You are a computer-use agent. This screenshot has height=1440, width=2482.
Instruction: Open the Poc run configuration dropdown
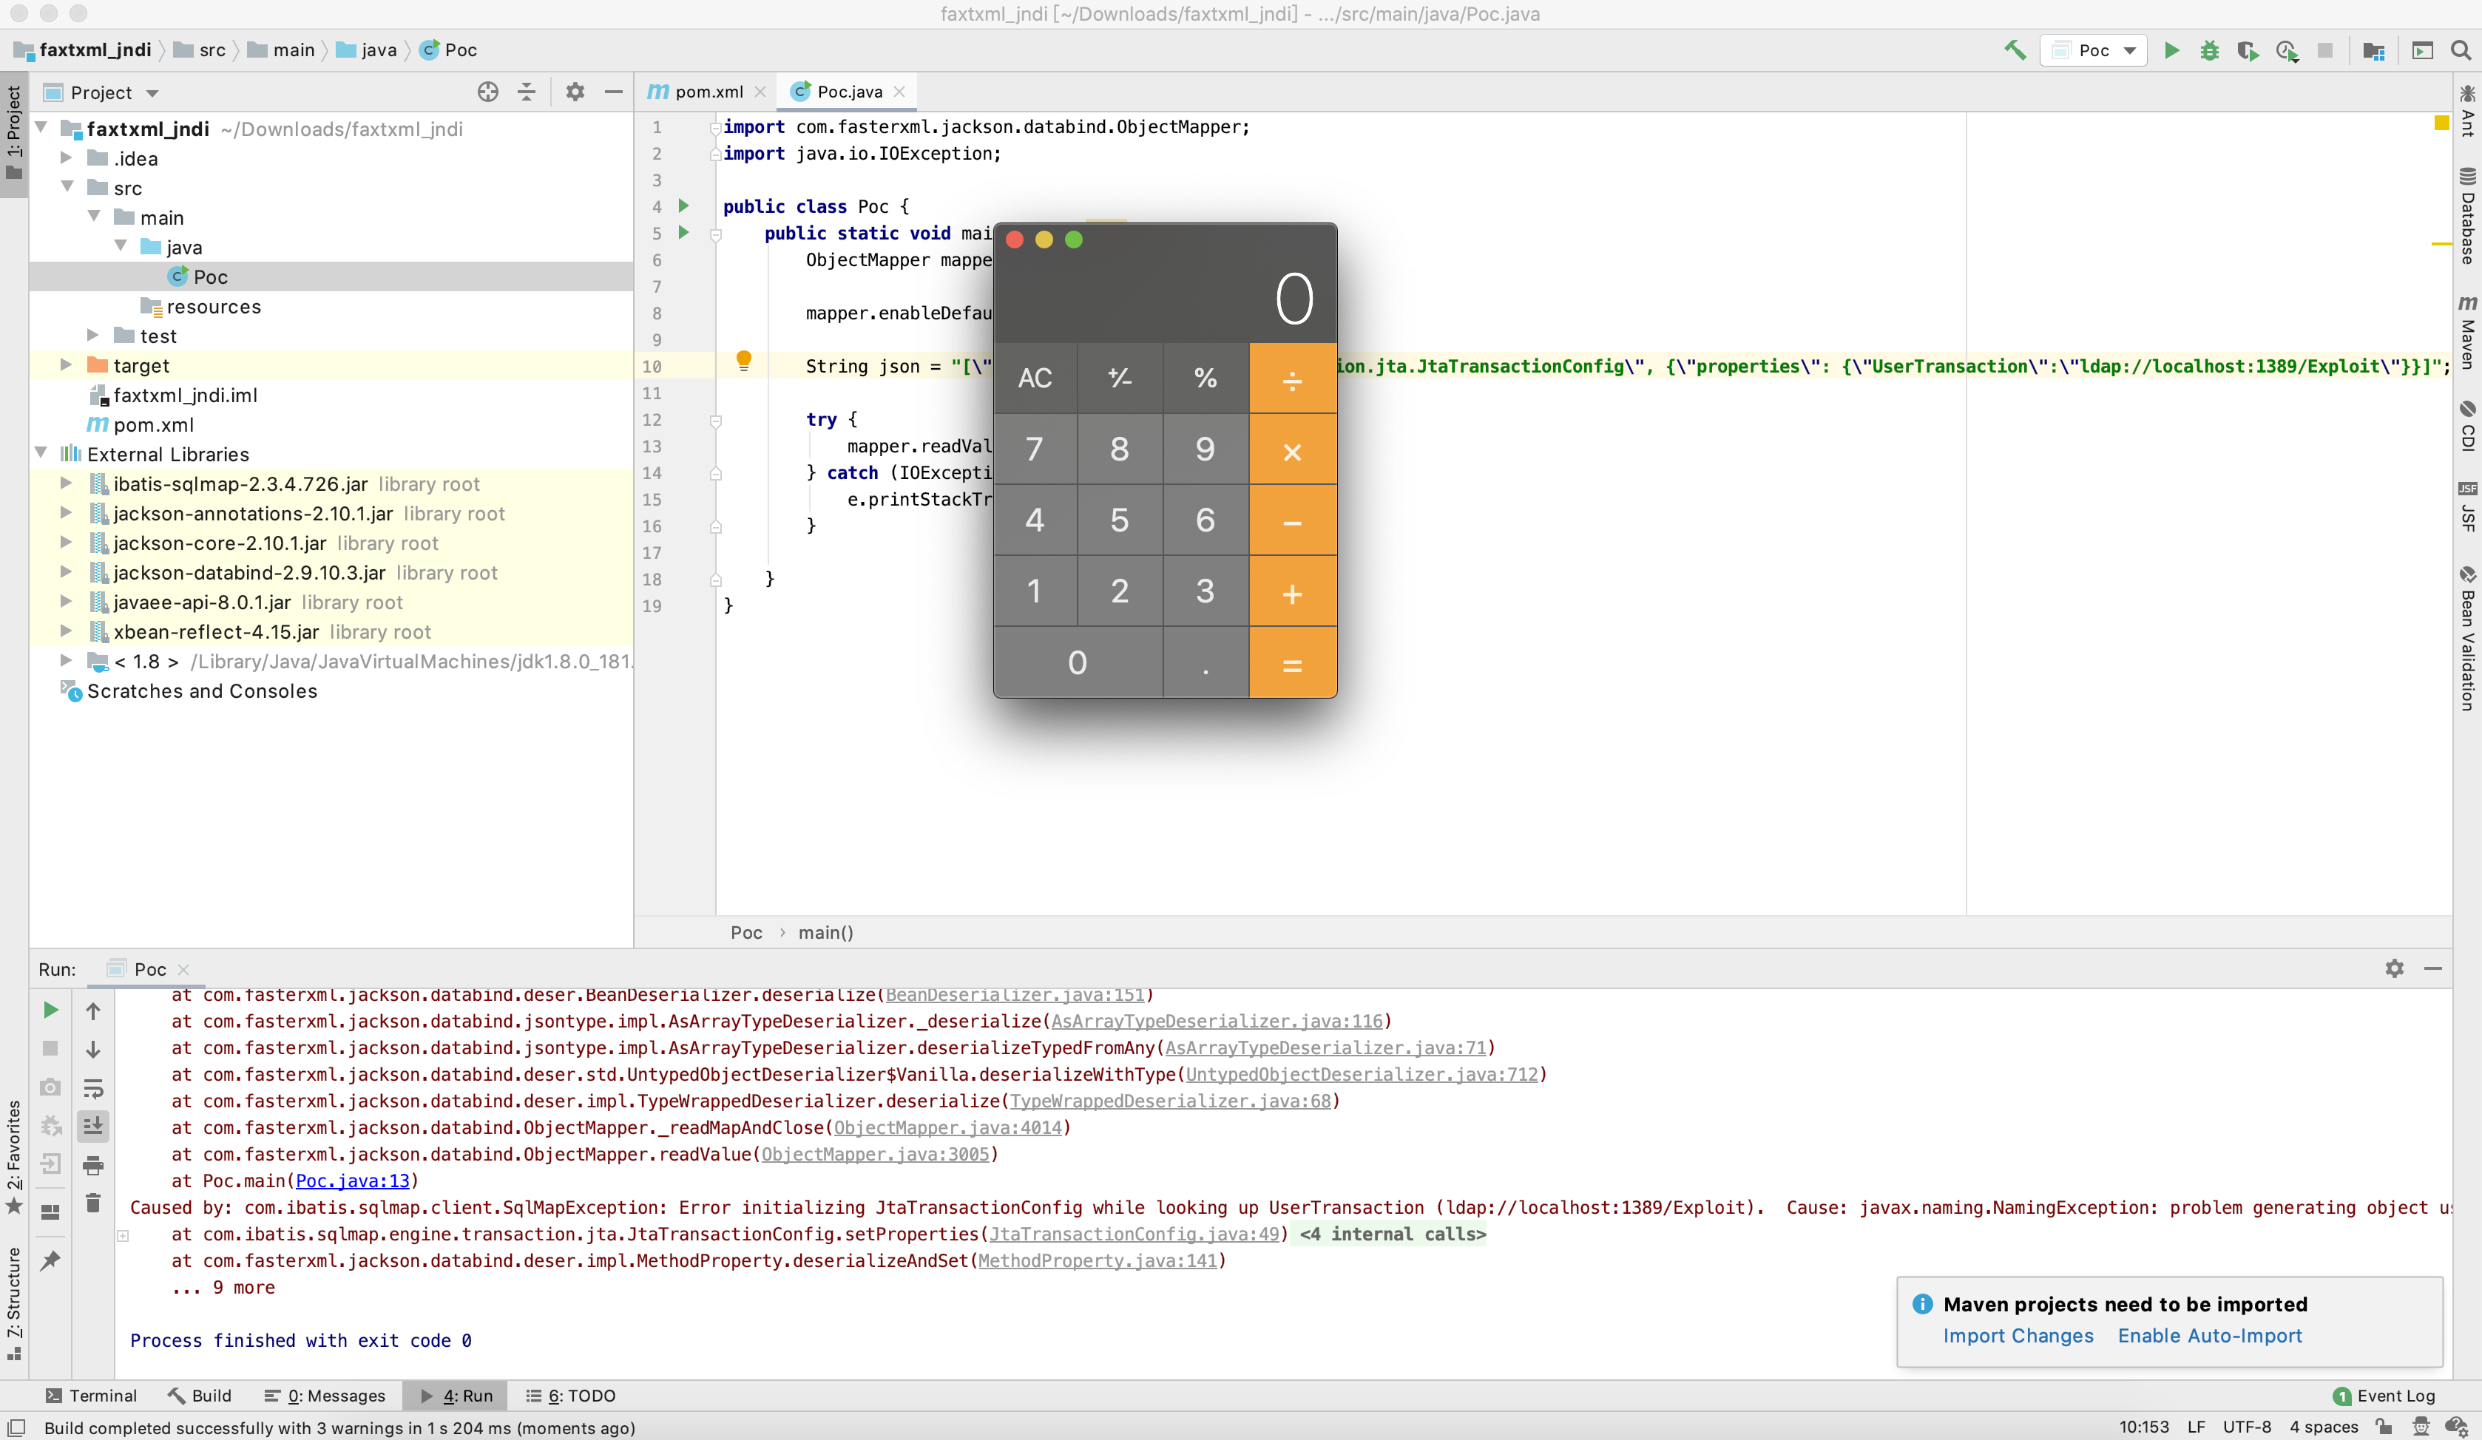pos(2094,50)
